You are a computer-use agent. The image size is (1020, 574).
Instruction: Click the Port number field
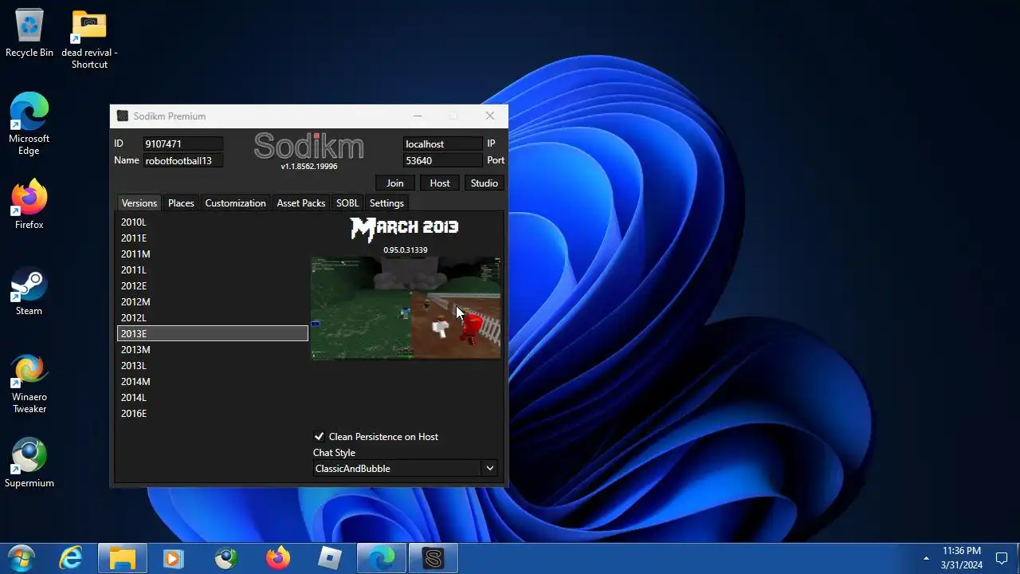pyautogui.click(x=443, y=161)
